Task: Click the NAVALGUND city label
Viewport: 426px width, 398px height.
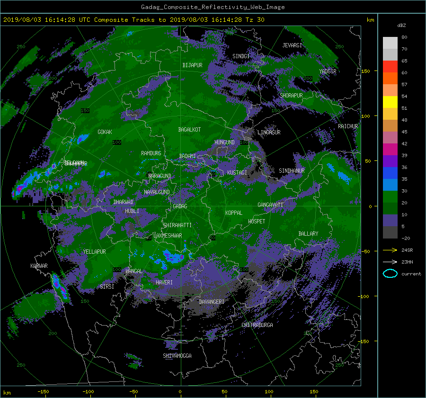Action: click(157, 192)
